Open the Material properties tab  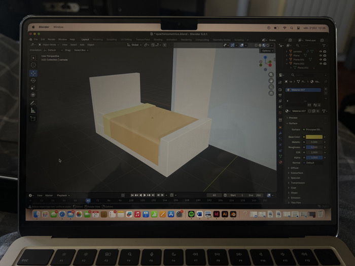pos(280,162)
